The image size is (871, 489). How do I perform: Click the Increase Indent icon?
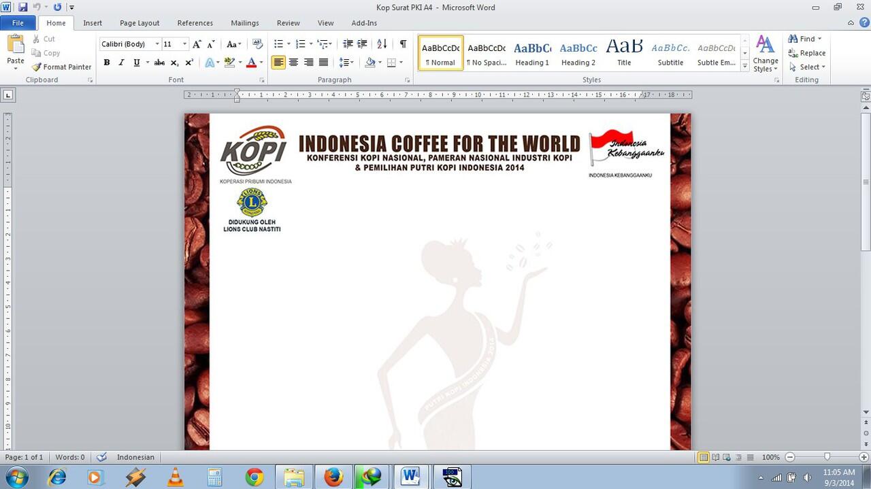tap(363, 44)
